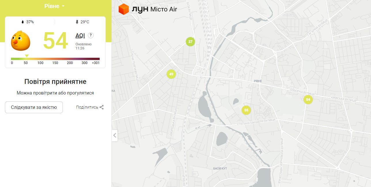Click the AQI help question mark
The height and width of the screenshot is (187, 371).
pos(91,35)
